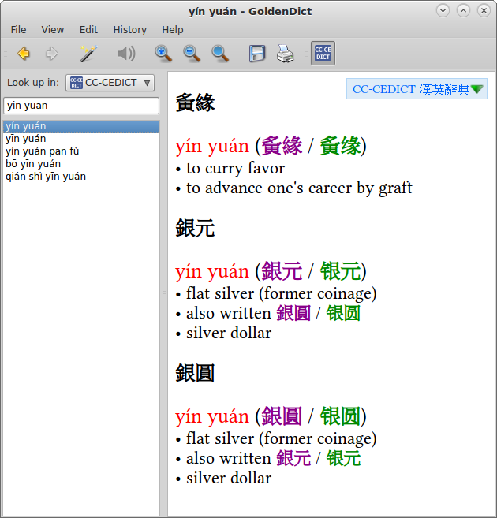The width and height of the screenshot is (497, 518).
Task: Follow the green 银圆 also-written link
Action: pos(343,313)
